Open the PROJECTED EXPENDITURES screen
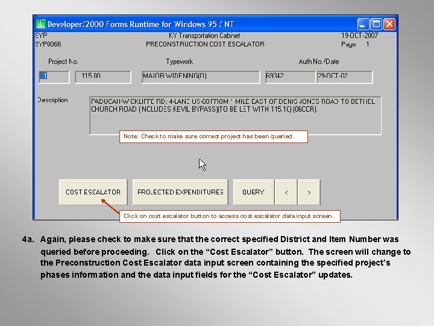 [x=180, y=192]
